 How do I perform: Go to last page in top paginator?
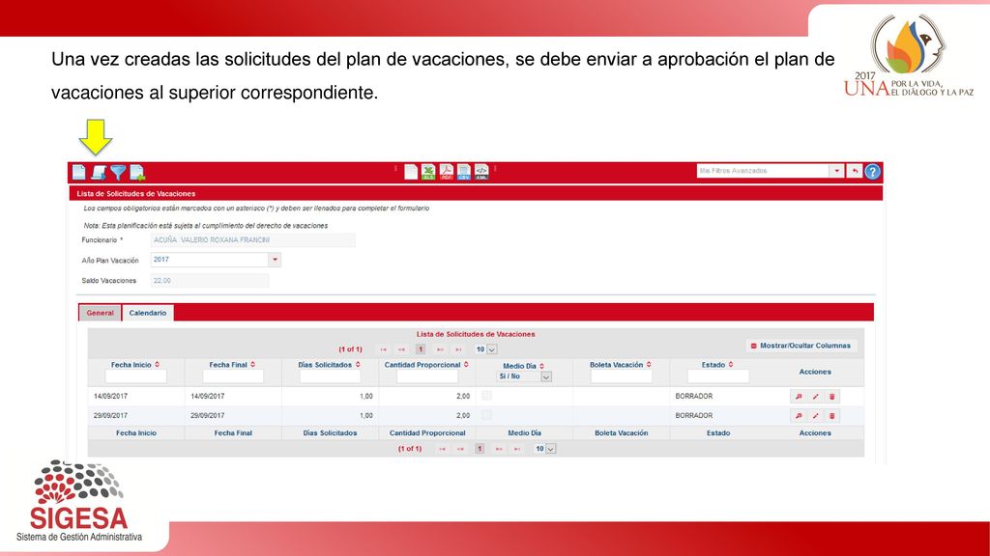point(459,349)
